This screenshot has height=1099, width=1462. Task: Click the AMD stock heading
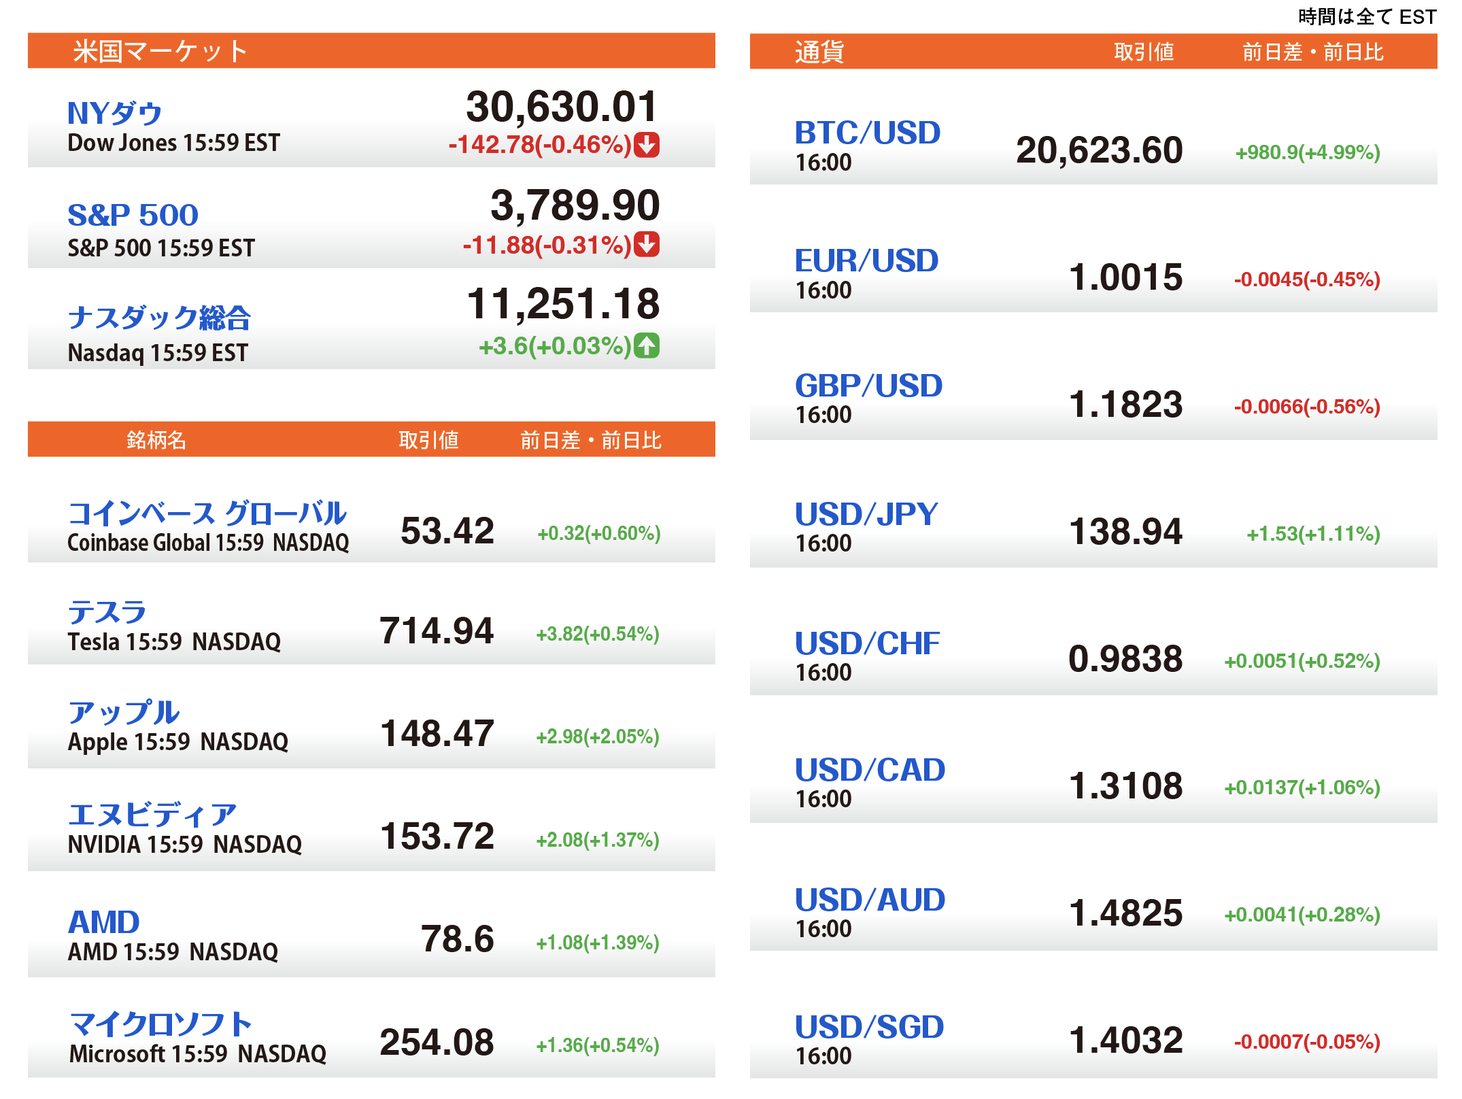point(104,922)
